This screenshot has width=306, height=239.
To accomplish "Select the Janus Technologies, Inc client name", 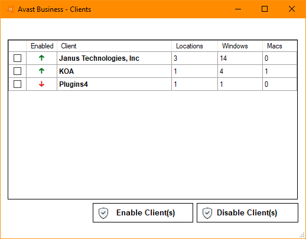I will point(99,58).
